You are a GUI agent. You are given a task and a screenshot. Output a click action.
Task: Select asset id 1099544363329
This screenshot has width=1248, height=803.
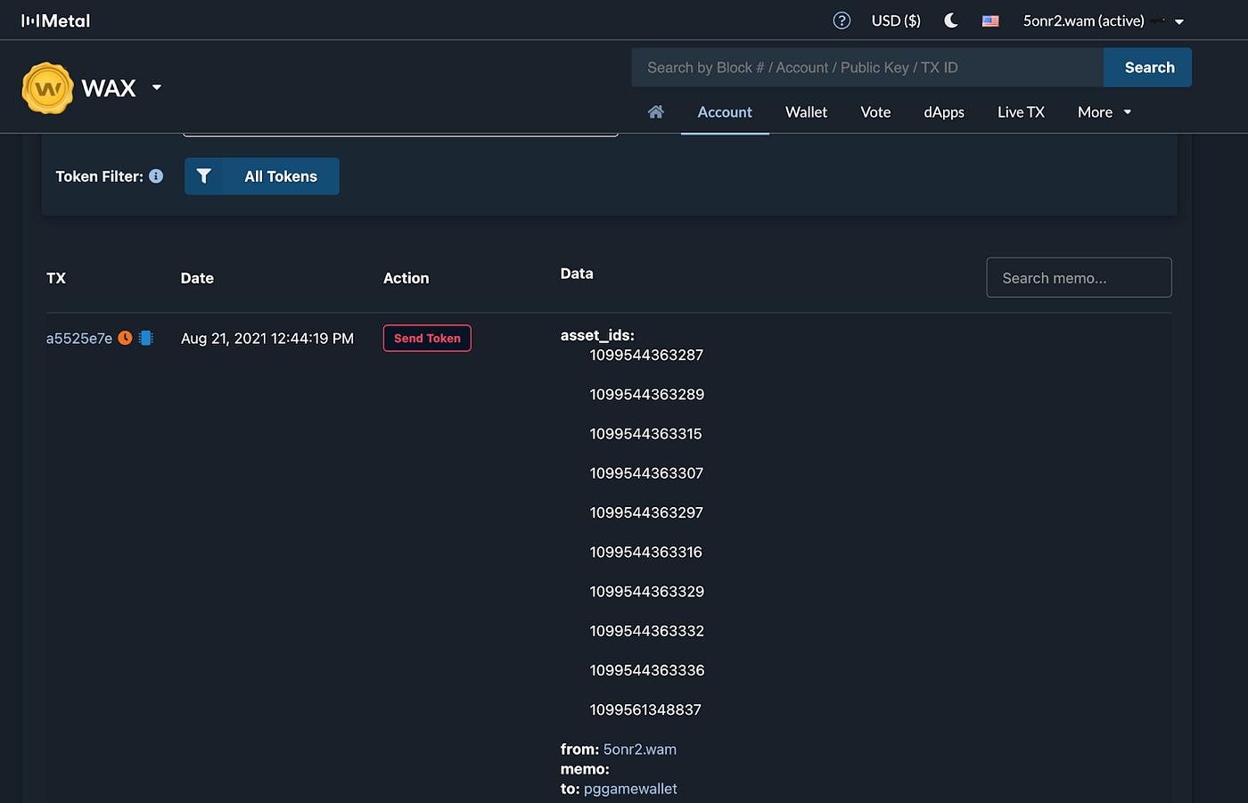(x=646, y=591)
